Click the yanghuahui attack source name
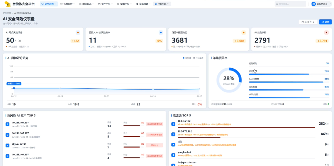 (184, 152)
